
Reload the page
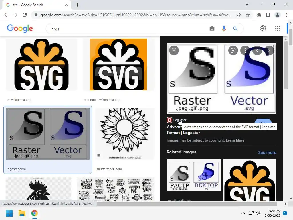click(x=25, y=15)
